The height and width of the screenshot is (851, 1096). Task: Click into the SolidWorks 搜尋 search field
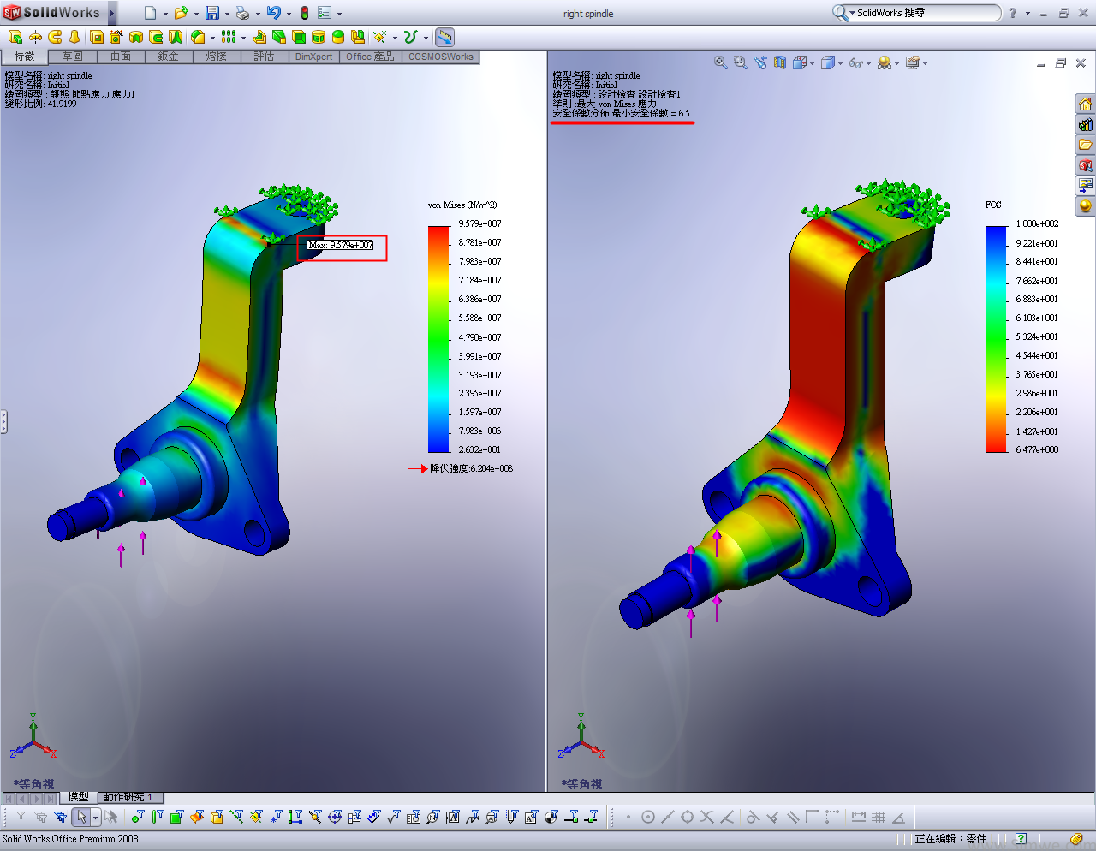point(926,13)
